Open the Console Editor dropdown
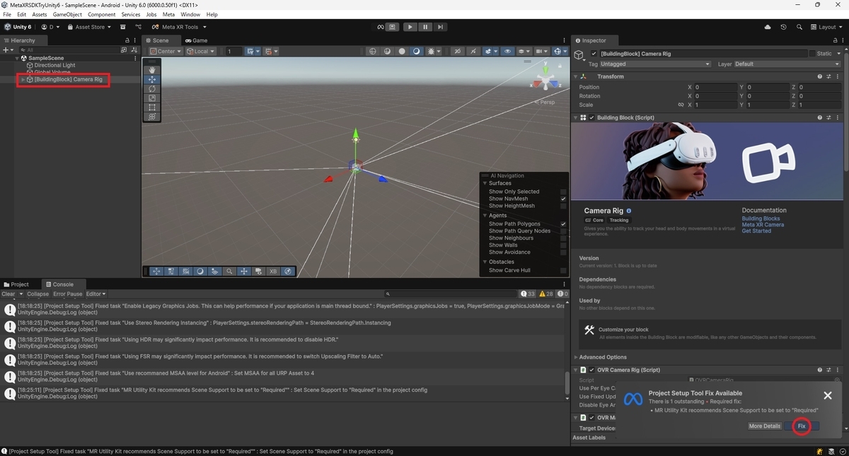Screen dimensions: 849x456 pos(96,294)
